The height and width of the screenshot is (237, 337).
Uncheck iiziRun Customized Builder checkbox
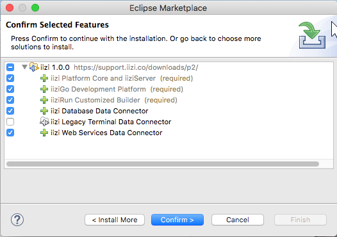pos(10,100)
